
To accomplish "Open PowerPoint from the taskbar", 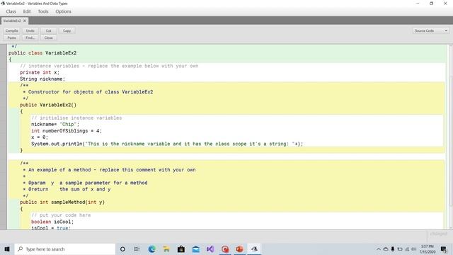I will pos(239,249).
